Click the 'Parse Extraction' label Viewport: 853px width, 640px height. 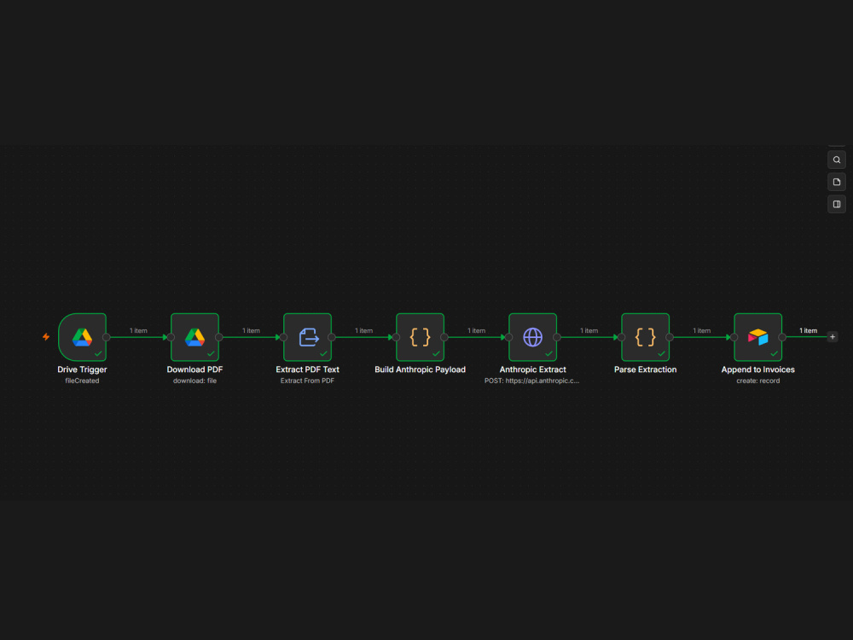point(645,369)
